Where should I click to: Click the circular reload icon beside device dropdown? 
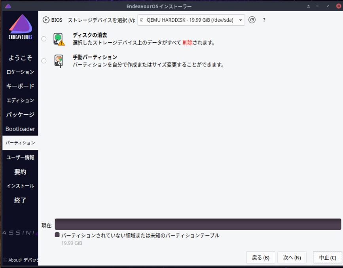pyautogui.click(x=252, y=20)
